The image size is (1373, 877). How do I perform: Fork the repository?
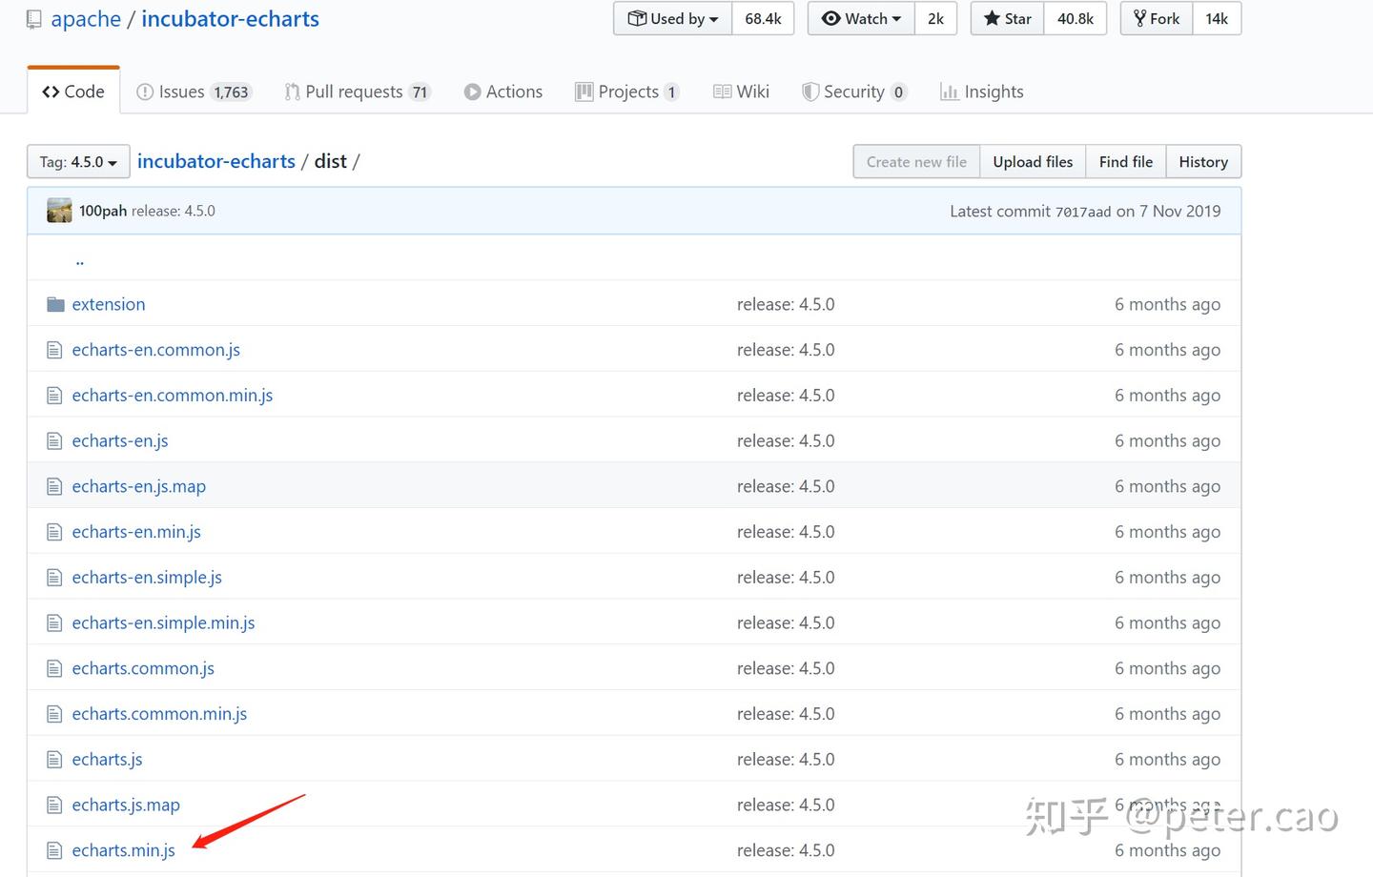(x=1157, y=19)
